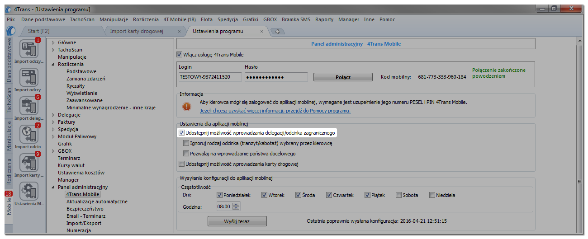Collapse the Rozliczenia tree node
Image resolution: width=588 pixels, height=239 pixels.
pos(53,64)
